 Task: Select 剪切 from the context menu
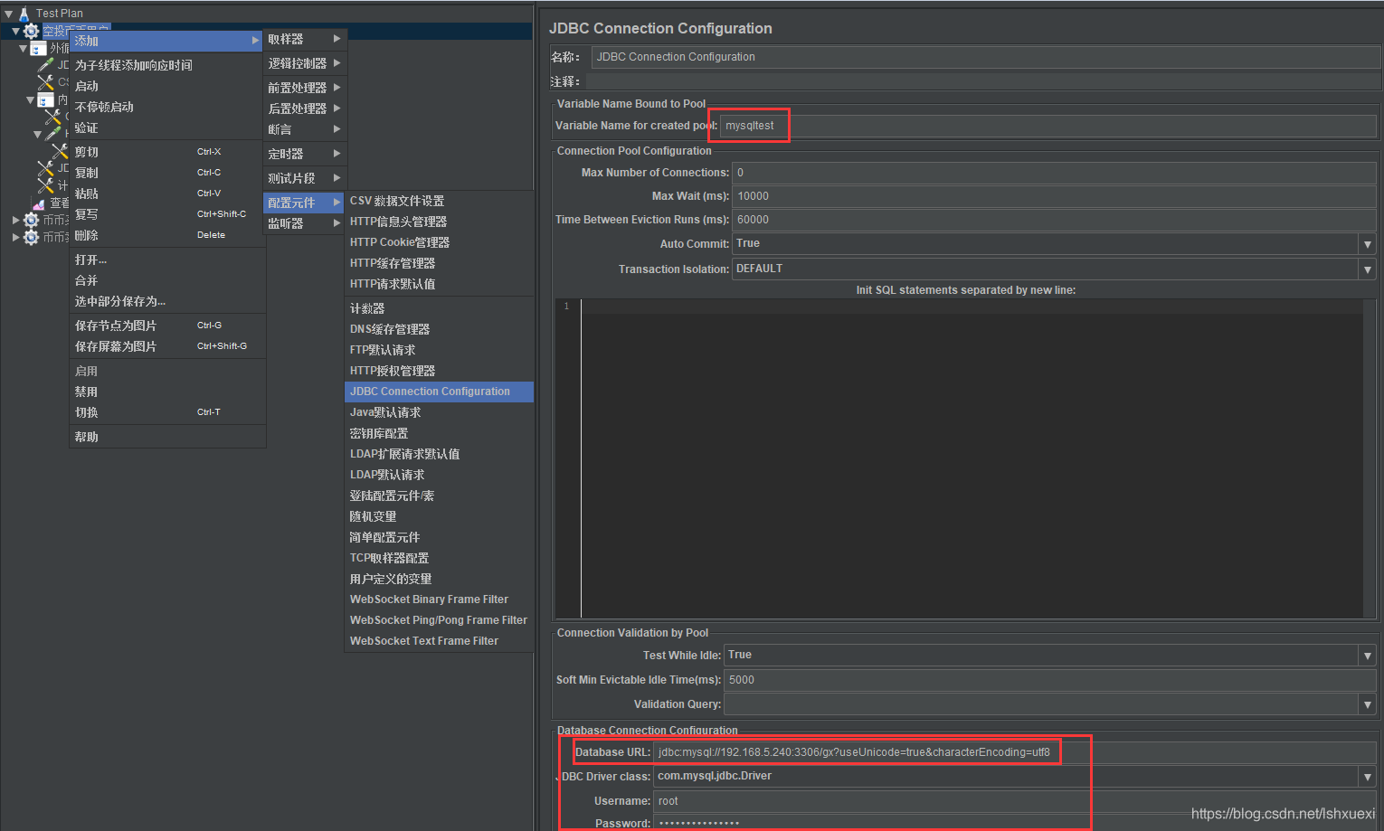166,152
